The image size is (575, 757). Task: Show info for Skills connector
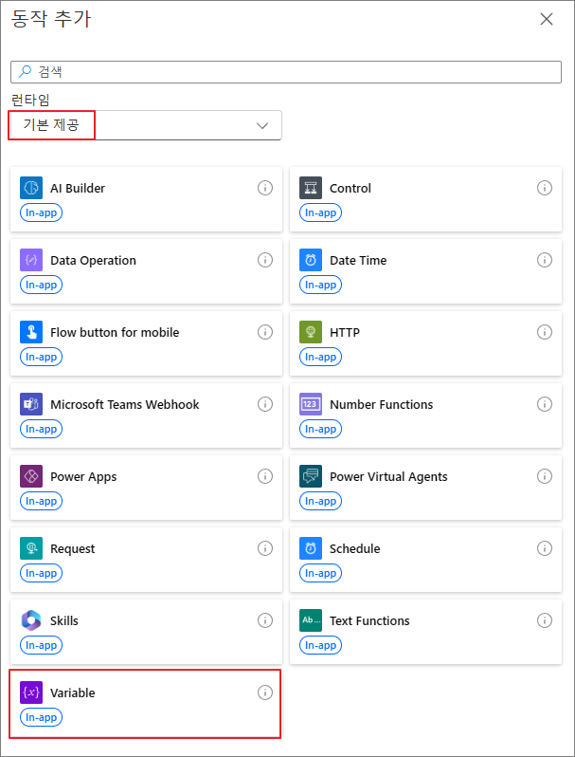pyautogui.click(x=265, y=620)
